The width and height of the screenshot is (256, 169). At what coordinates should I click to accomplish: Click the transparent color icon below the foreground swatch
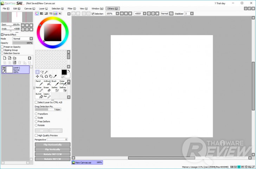pos(63,77)
